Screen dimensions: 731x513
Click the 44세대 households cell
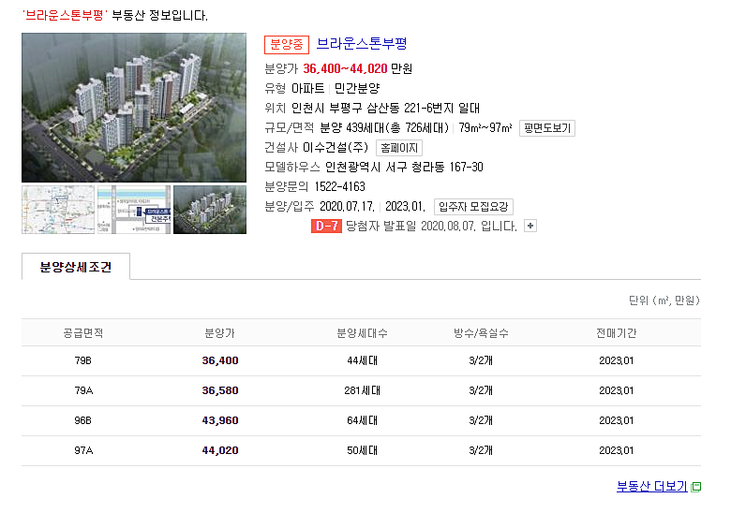point(363,360)
